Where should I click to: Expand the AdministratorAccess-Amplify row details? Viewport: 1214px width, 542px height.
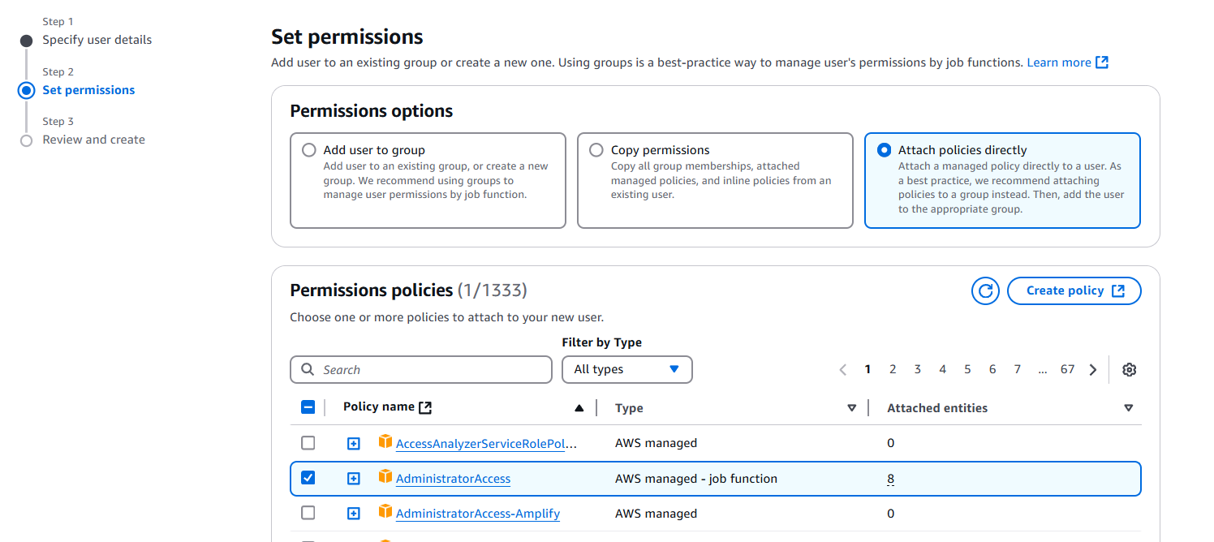coord(354,514)
